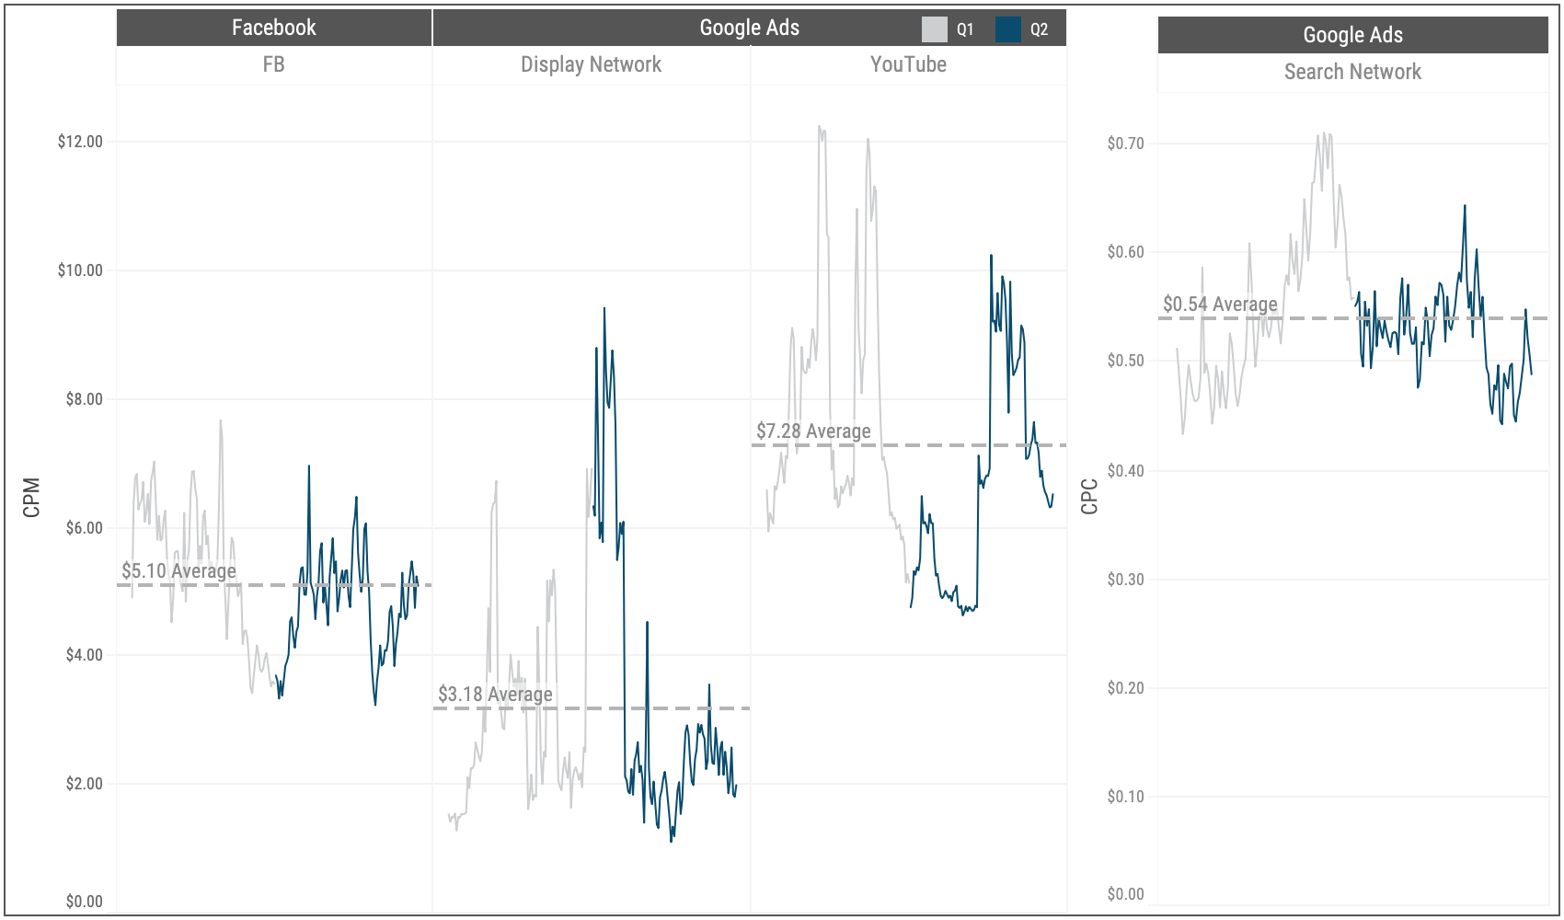This screenshot has width=1564, height=920.
Task: Click the $7.28 Average label
Action: tap(813, 431)
